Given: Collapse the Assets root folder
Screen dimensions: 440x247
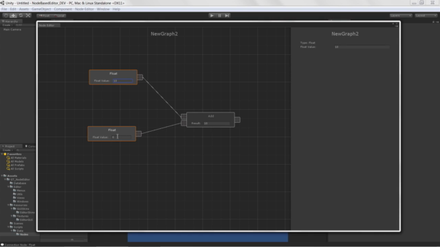Looking at the screenshot, I should click(x=2, y=176).
